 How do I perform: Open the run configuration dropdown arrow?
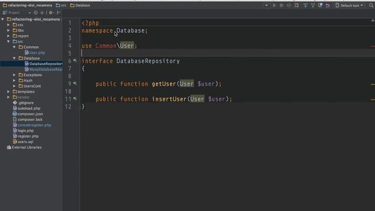(x=266, y=5)
